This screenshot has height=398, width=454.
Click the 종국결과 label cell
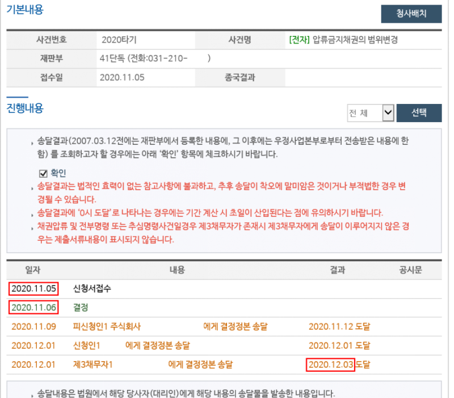[240, 77]
